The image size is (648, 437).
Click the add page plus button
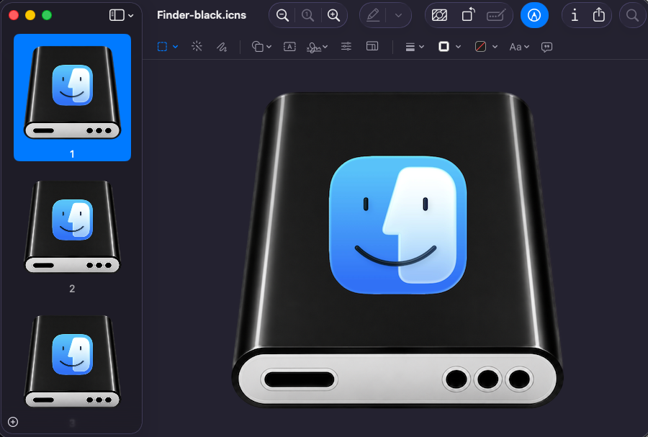click(13, 422)
